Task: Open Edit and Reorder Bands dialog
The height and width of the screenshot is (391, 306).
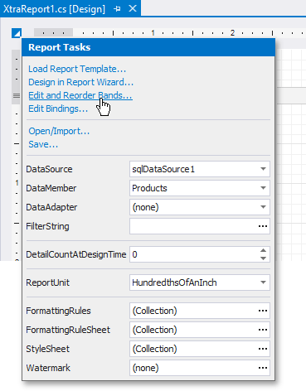Action: pos(80,95)
